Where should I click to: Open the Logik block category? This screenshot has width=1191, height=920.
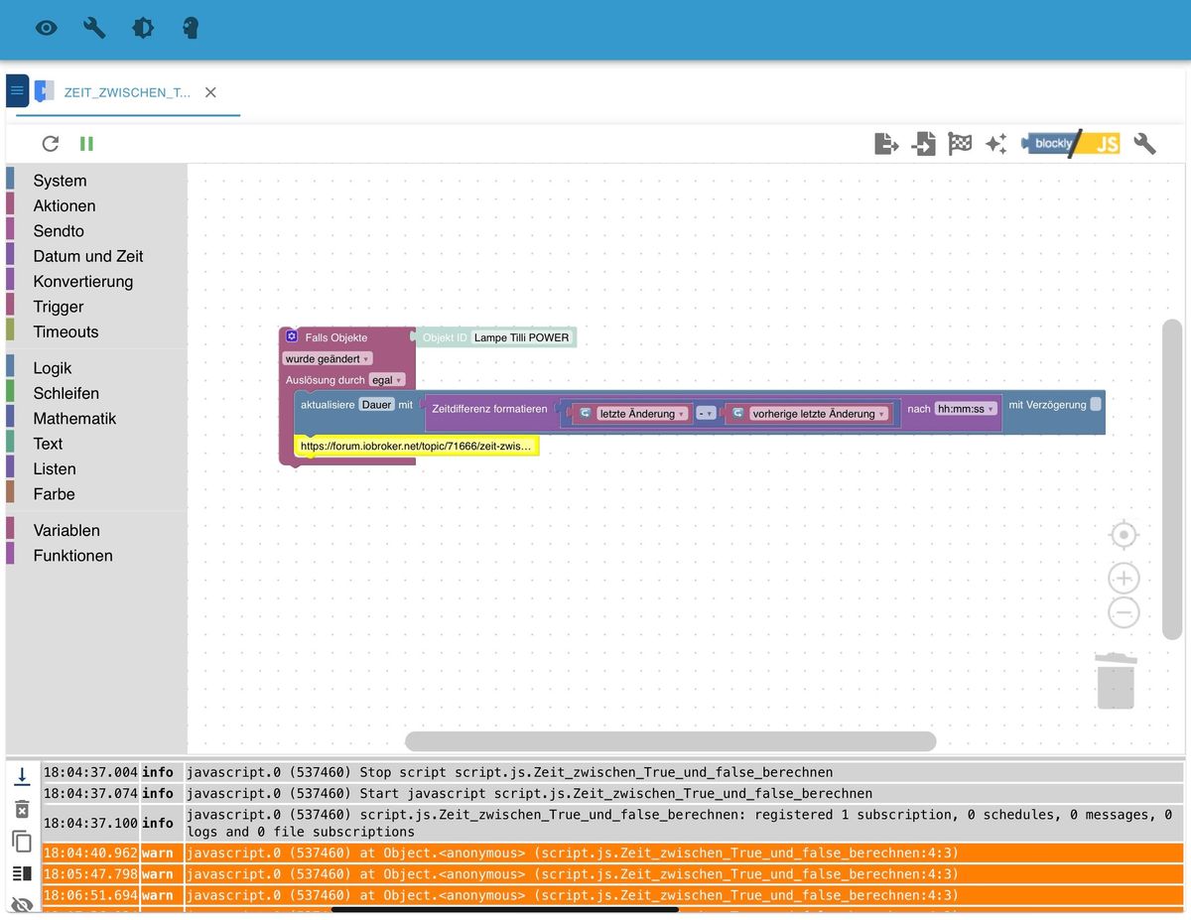coord(53,368)
